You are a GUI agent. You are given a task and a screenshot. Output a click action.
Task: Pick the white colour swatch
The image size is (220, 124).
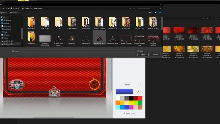click(118, 98)
